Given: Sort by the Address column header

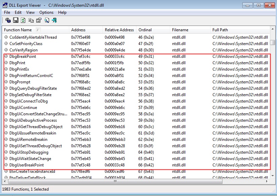Looking at the screenshot, I should point(78,30).
